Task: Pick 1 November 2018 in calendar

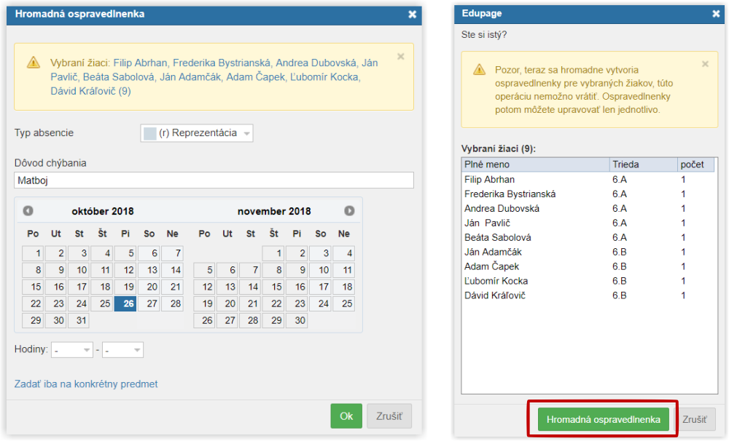Action: coord(273,253)
